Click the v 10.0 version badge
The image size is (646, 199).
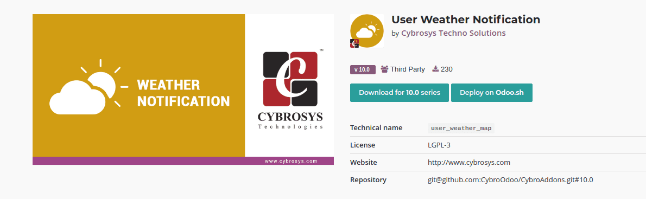(x=363, y=69)
